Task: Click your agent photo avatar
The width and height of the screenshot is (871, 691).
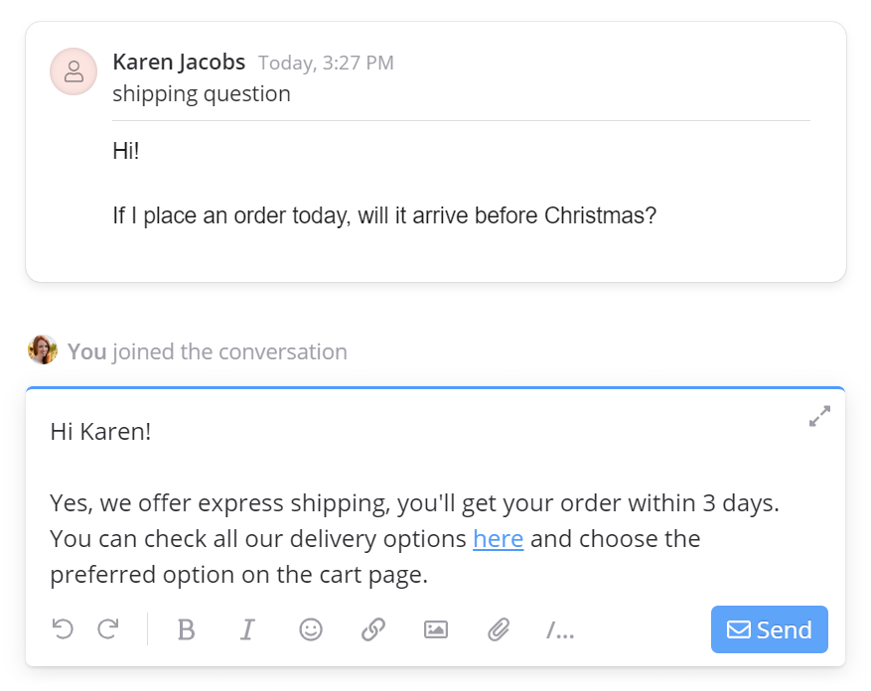Action: tap(43, 350)
